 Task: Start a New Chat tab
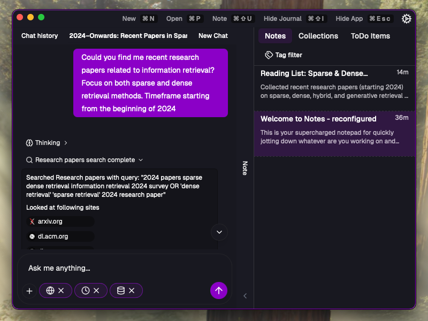tap(213, 36)
